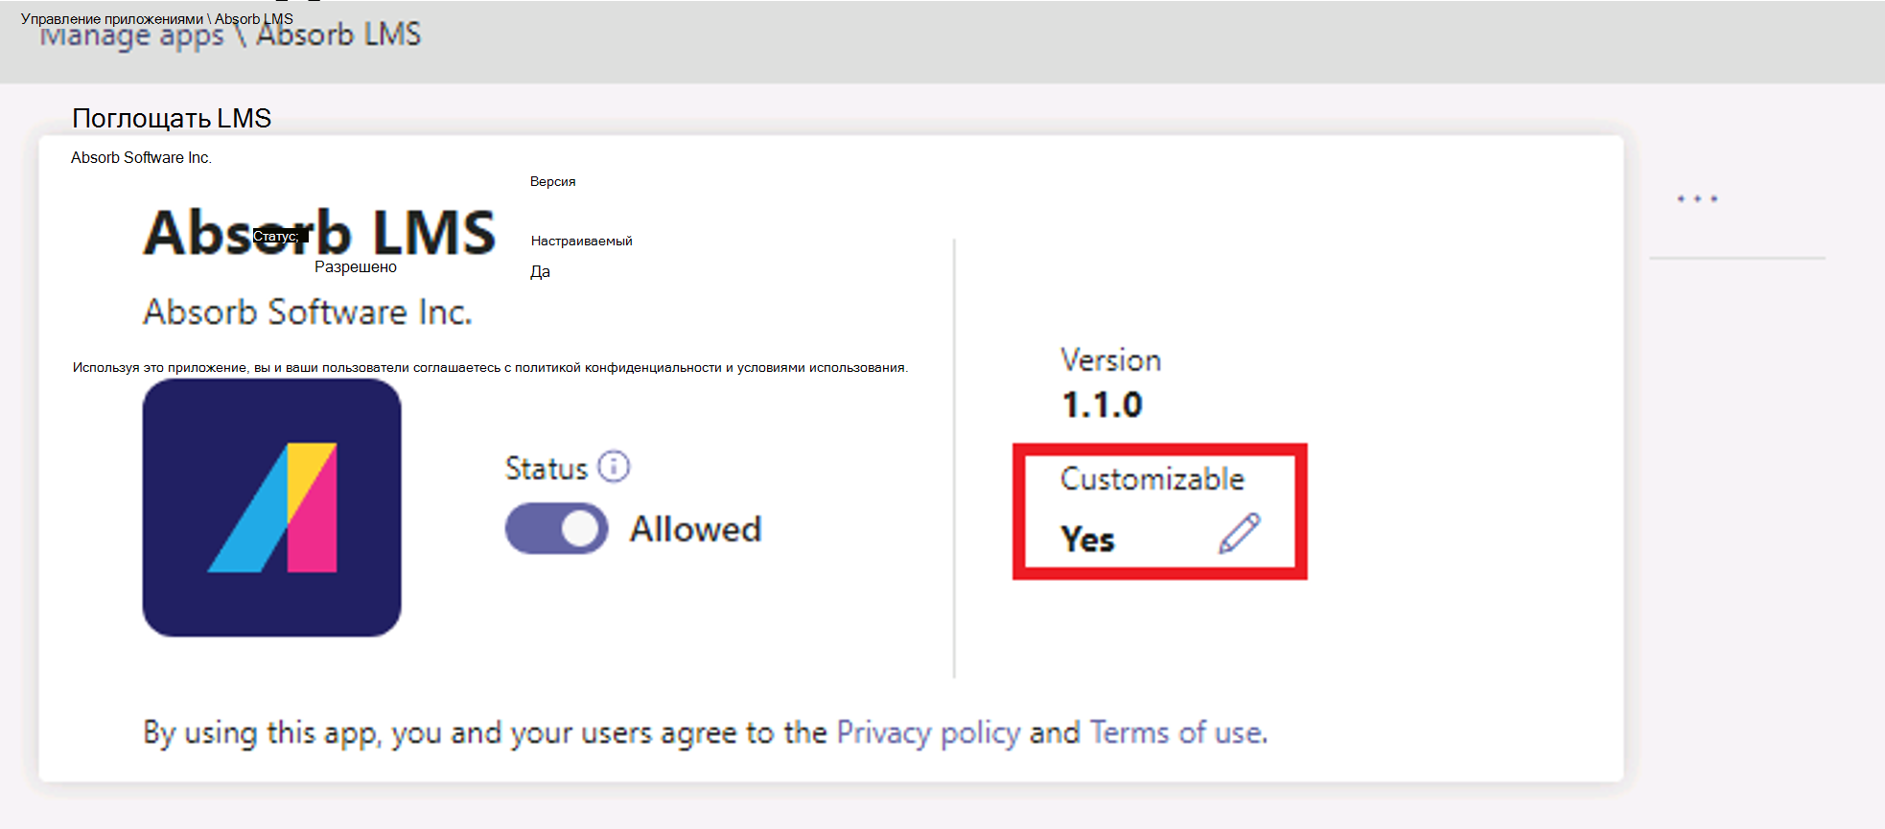
Task: Click the Absorb Software Inc. publisher name
Action: pyautogui.click(x=308, y=312)
